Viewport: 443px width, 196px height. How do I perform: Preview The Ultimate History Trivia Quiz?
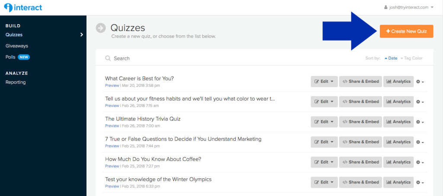[x=112, y=126]
